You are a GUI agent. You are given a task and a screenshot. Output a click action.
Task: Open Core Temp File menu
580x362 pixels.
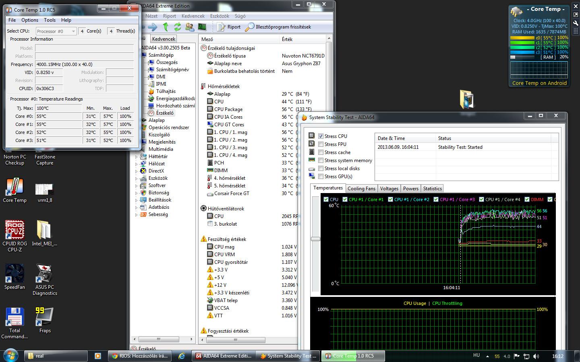[12, 20]
